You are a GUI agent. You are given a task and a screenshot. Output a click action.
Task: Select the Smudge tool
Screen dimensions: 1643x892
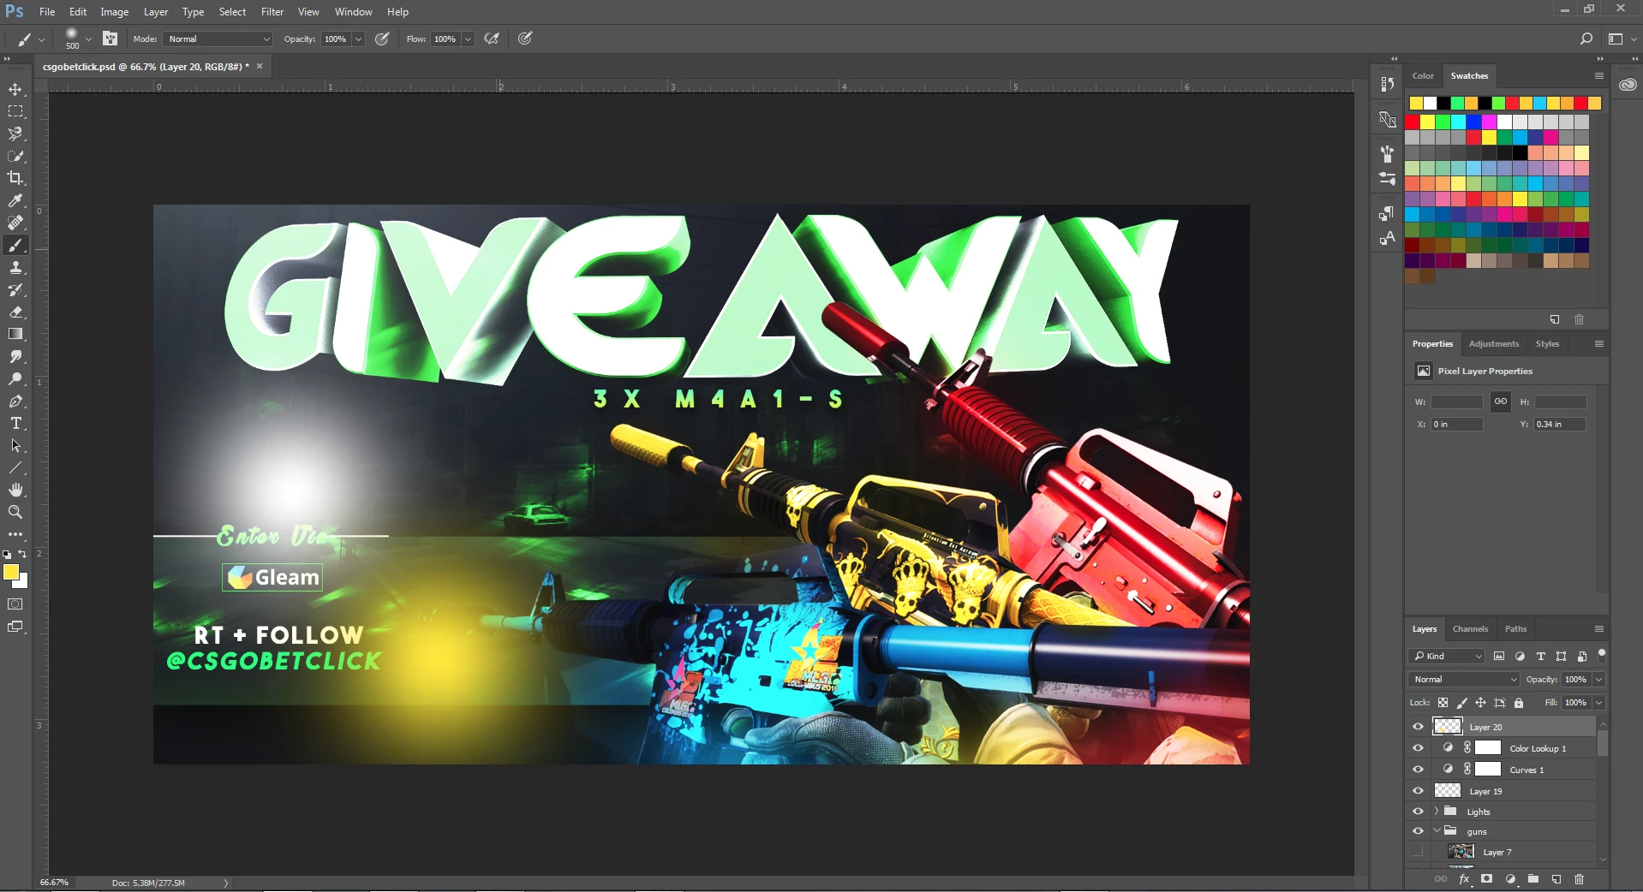point(15,356)
